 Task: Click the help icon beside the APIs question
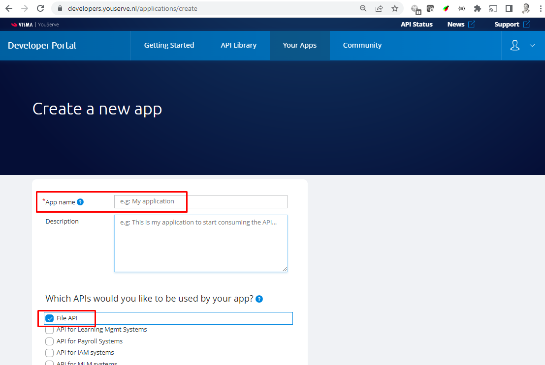259,299
